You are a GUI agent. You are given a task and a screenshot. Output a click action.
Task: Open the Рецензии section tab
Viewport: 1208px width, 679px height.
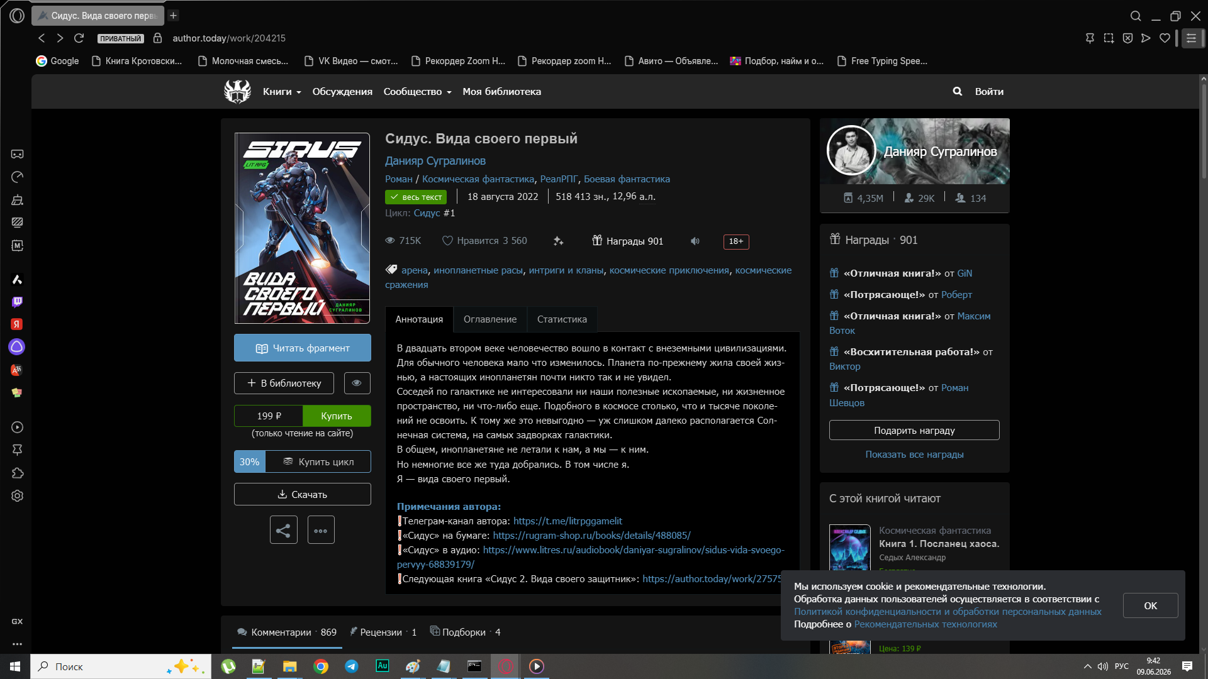[x=383, y=632]
